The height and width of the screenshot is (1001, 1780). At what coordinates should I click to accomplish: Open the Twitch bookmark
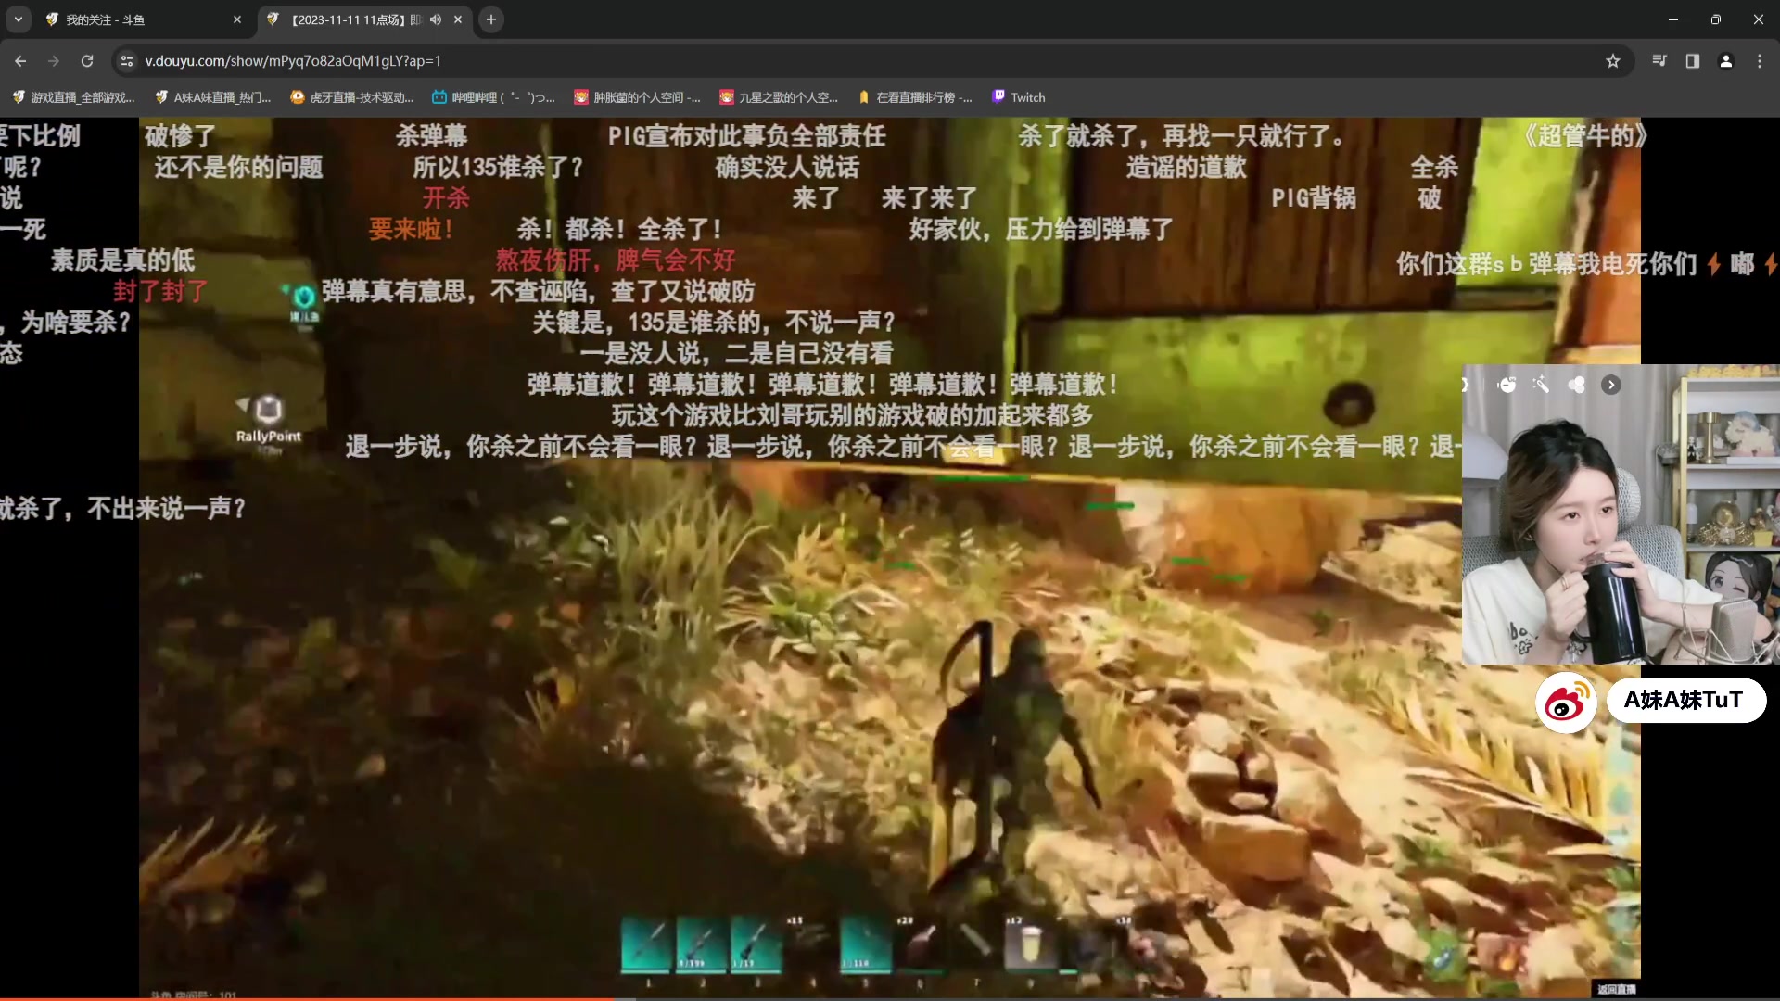[x=1020, y=97]
